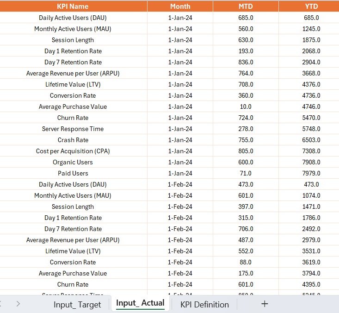Click MTD value 755.0

[x=246, y=140]
